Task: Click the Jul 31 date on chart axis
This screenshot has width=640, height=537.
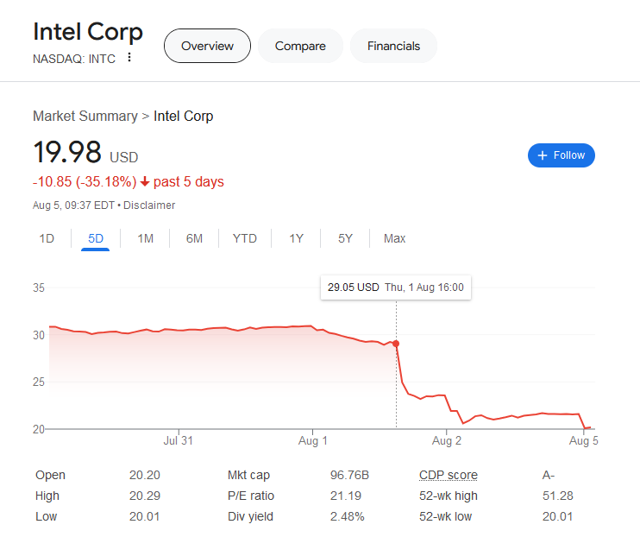Action: [178, 441]
